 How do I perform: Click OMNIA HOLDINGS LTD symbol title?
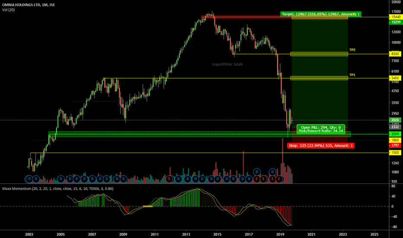(28, 5)
